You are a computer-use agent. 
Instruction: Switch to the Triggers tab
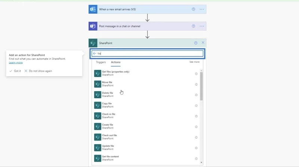(101, 62)
